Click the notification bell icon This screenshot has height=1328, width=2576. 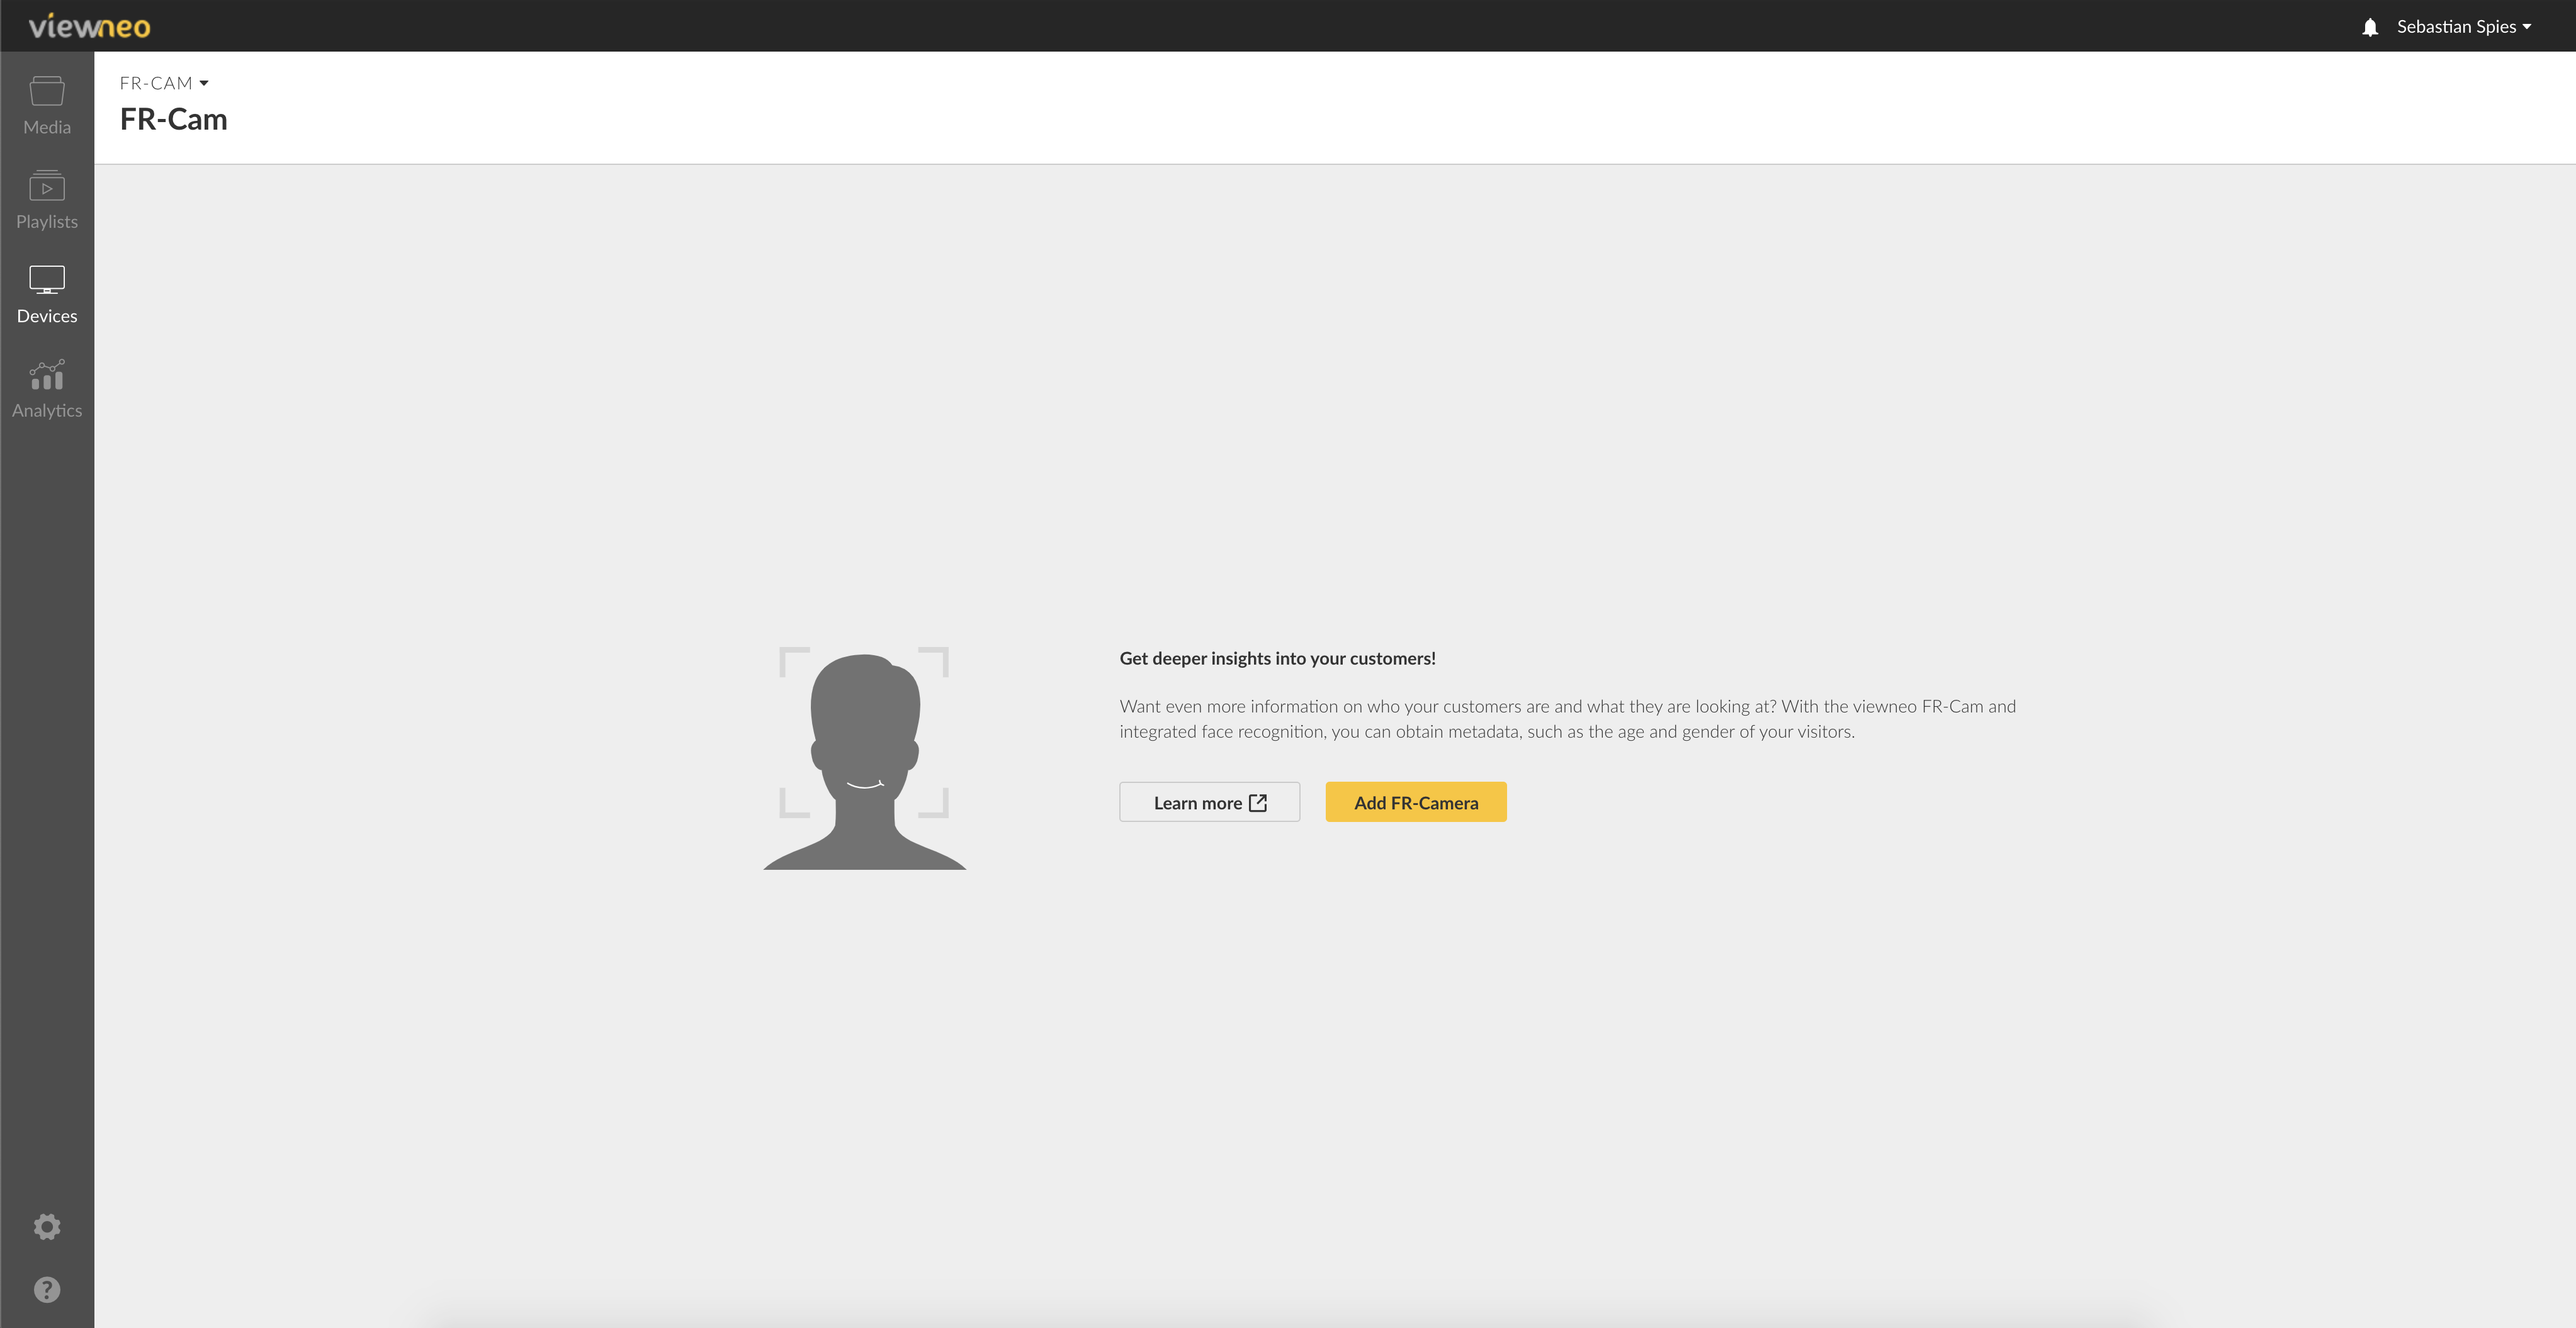coord(2370,27)
